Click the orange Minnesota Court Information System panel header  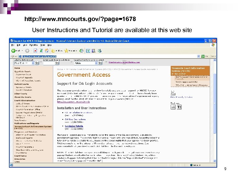(190, 71)
